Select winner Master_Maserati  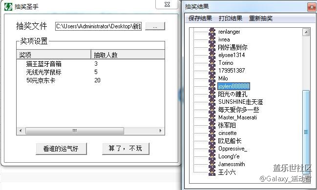pos(237,117)
